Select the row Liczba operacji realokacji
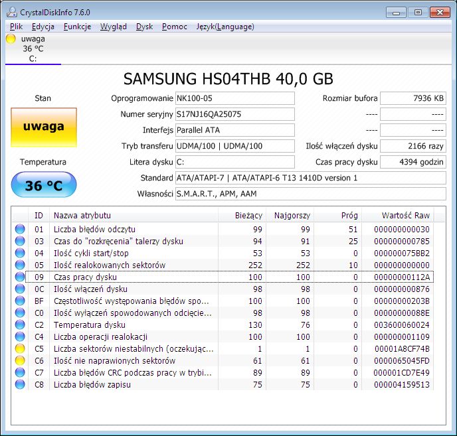457x436 pixels. (x=223, y=336)
